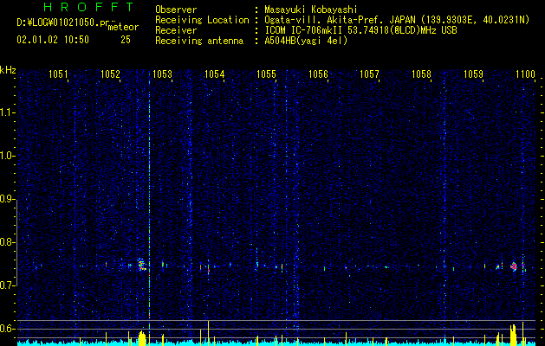The height and width of the screenshot is (346, 545).
Task: Click the gray frequency range bracket on left axis
Action: point(17,243)
